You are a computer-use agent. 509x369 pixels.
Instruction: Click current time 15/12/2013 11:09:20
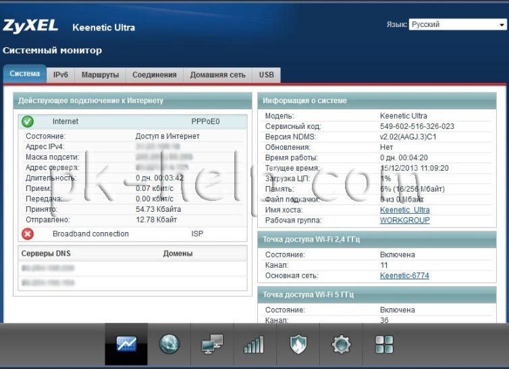(x=414, y=168)
